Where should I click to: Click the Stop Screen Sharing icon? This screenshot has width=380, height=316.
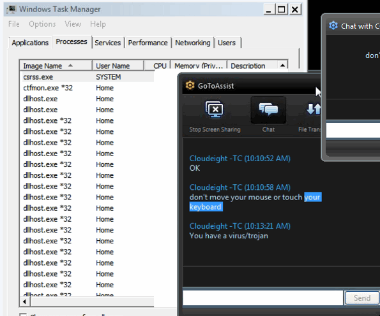click(215, 110)
